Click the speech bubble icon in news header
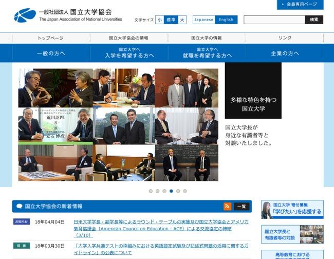This screenshot has width=334, height=259. click(x=20, y=206)
